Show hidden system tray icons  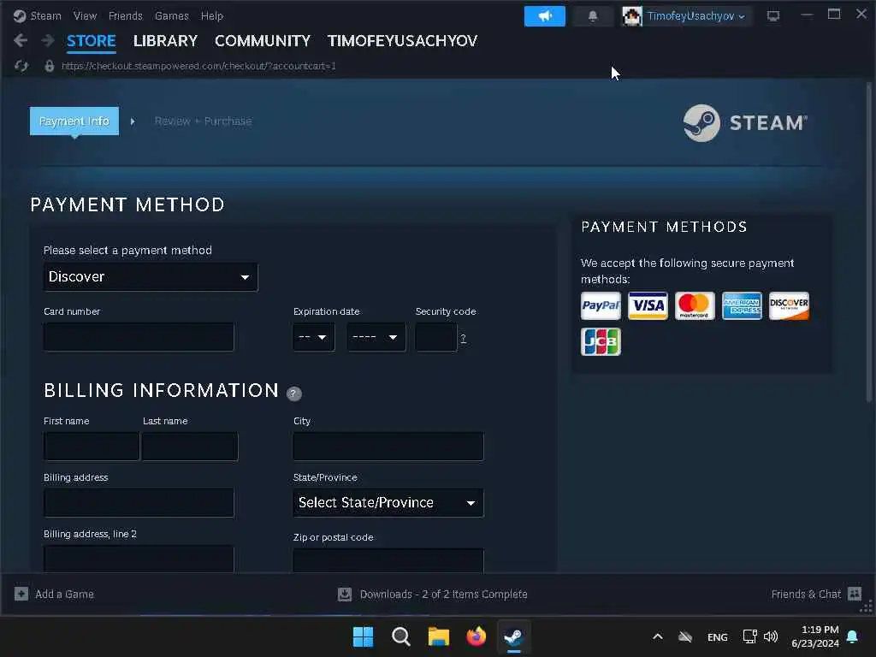658,636
